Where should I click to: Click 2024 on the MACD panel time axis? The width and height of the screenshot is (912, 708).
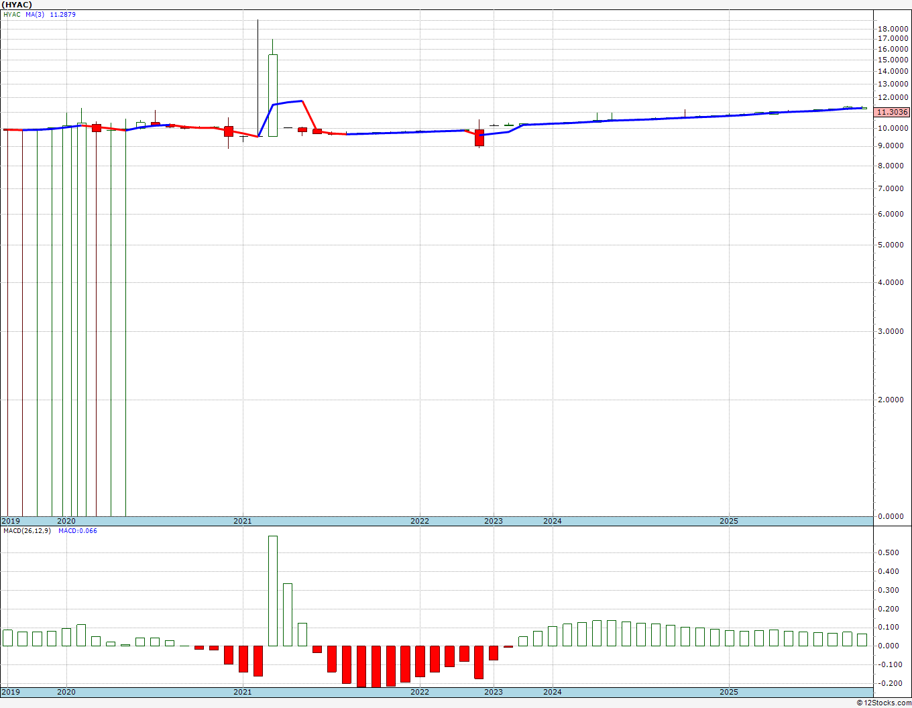click(x=553, y=692)
